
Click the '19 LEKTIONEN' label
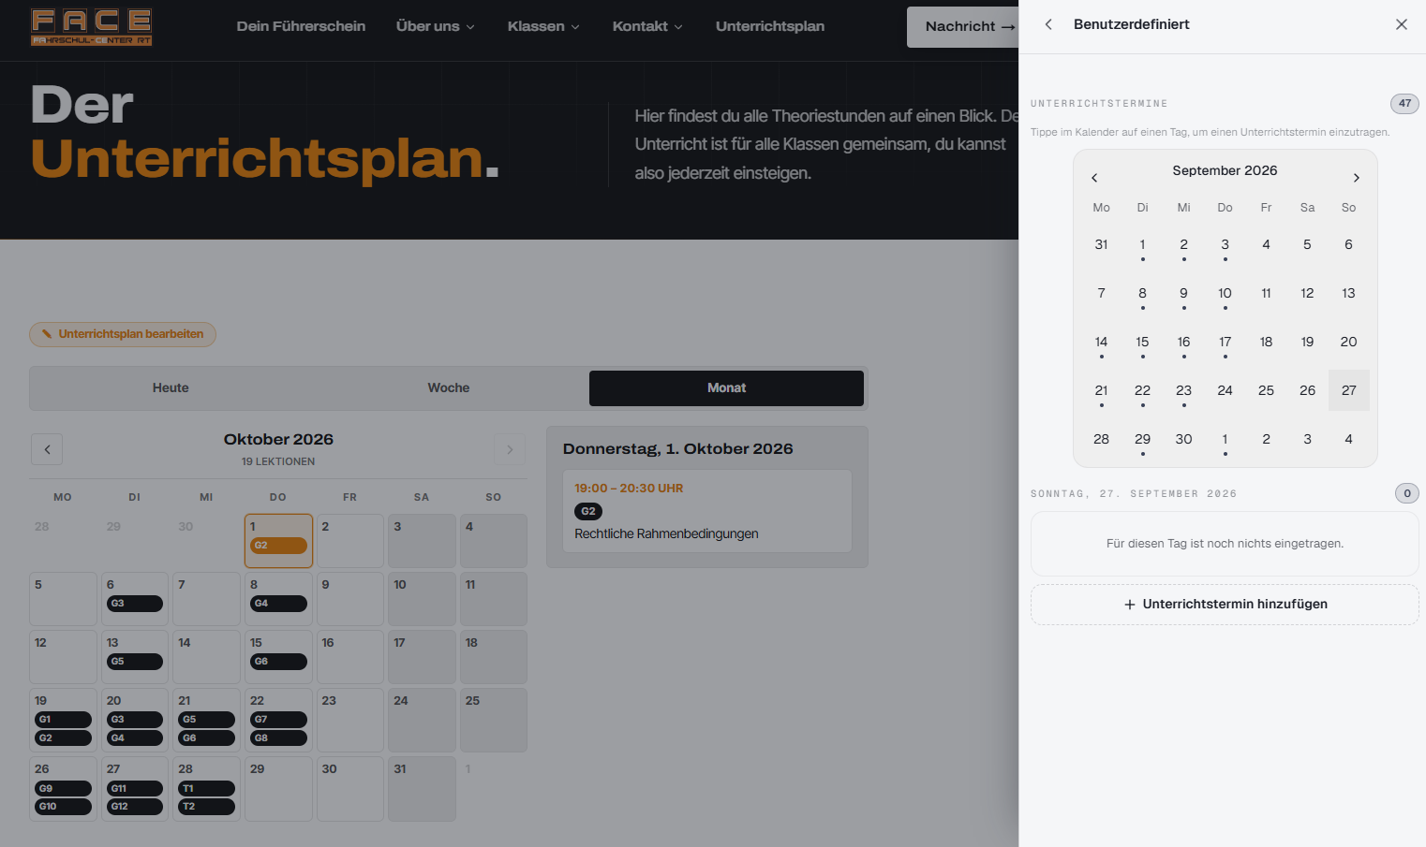tap(278, 461)
